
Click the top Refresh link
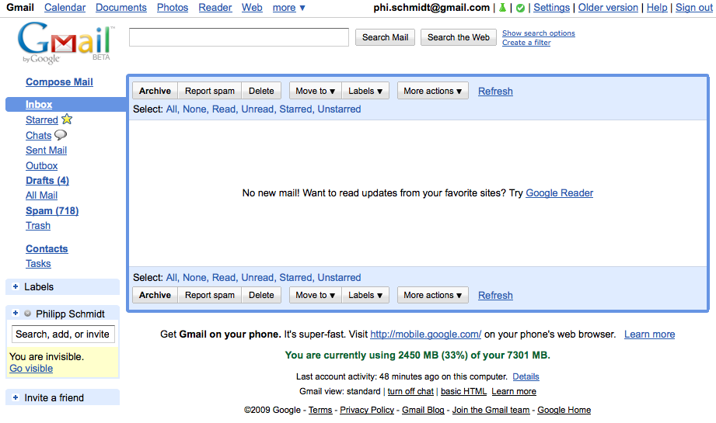tap(495, 91)
